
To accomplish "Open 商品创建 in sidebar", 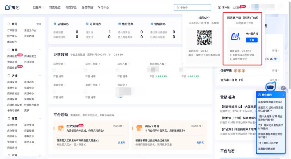I will coord(12,125).
